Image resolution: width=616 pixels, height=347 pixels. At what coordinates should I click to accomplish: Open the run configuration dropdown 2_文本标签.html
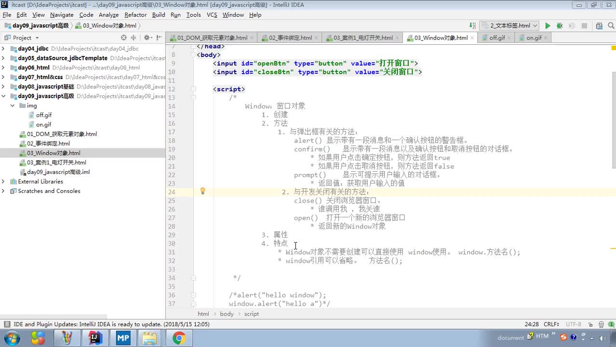coord(509,26)
